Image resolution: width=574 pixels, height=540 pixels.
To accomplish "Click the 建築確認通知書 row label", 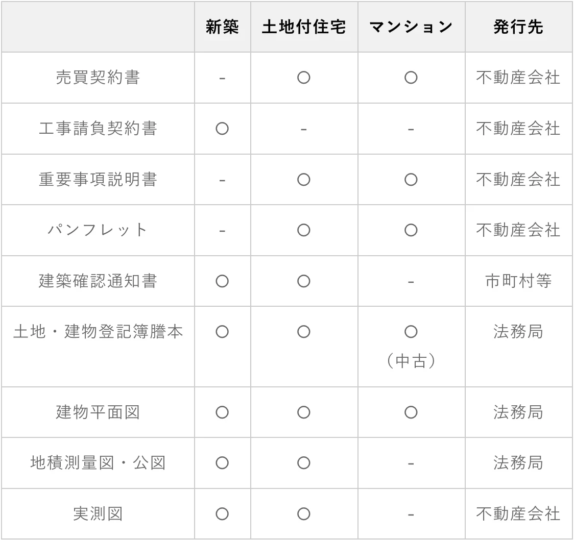I will point(98,281).
